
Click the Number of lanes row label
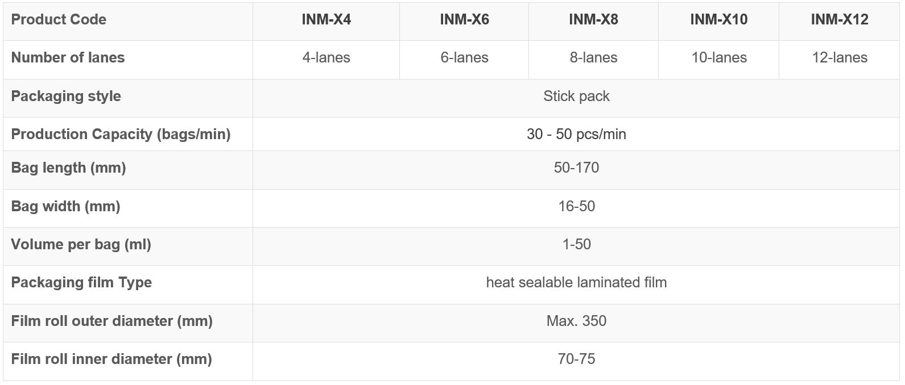tap(68, 58)
